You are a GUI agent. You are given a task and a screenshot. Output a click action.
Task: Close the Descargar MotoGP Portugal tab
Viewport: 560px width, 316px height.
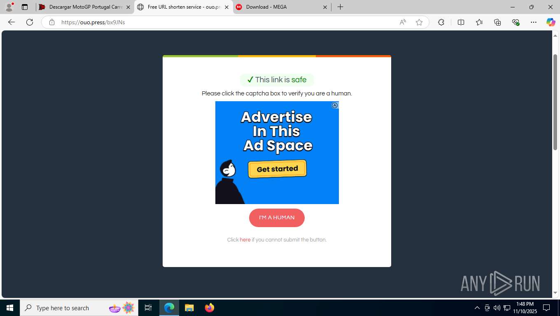(128, 7)
